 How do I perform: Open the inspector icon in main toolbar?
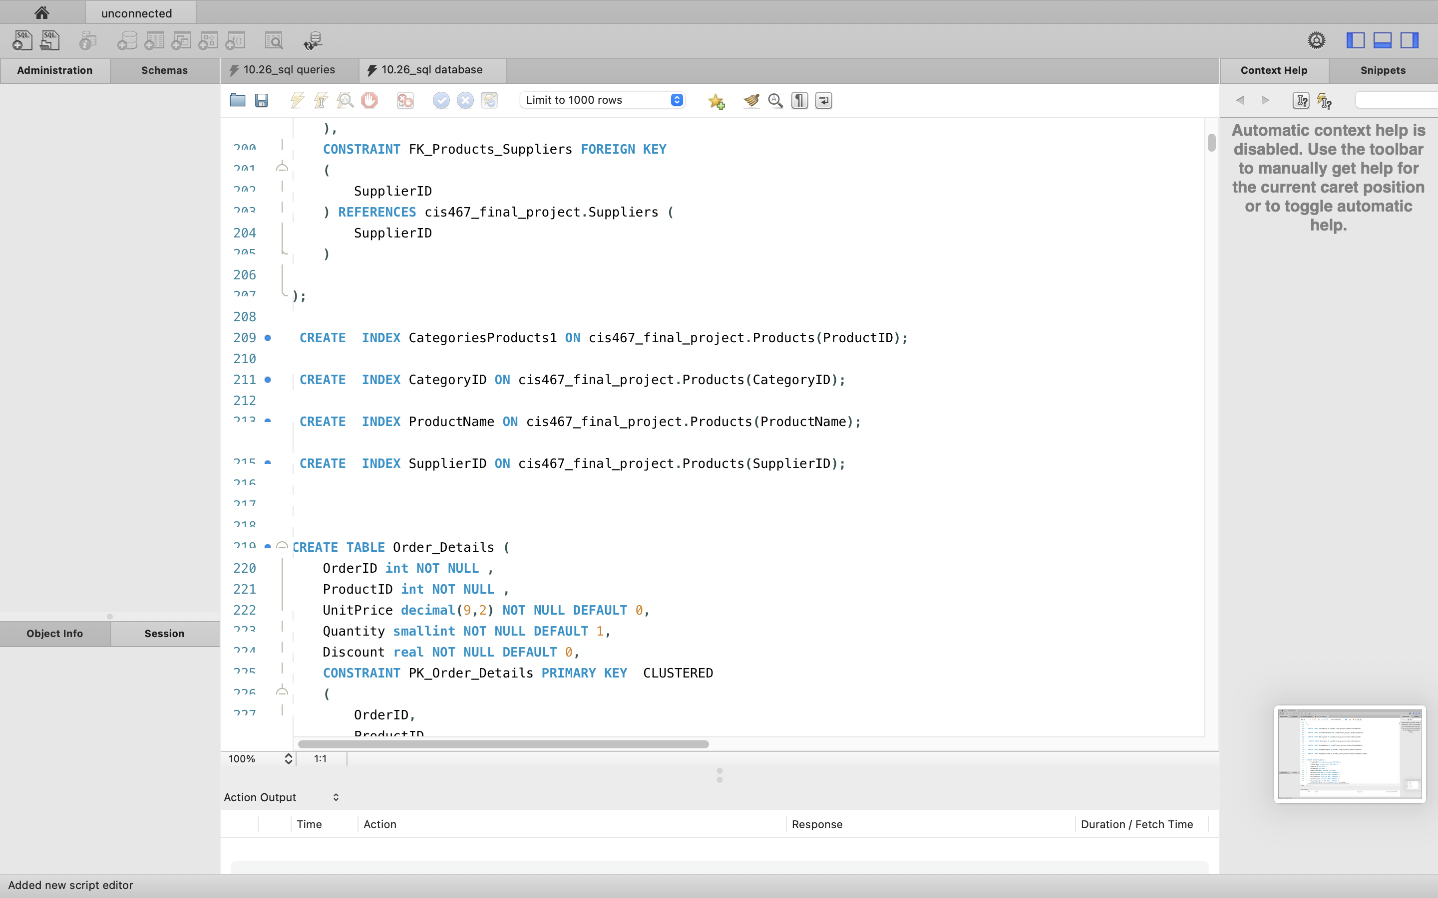tap(88, 40)
